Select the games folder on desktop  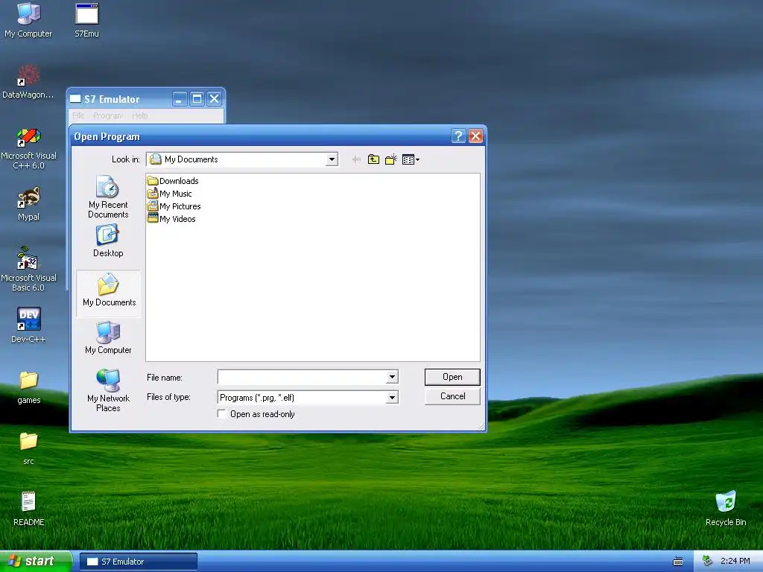[x=28, y=387]
